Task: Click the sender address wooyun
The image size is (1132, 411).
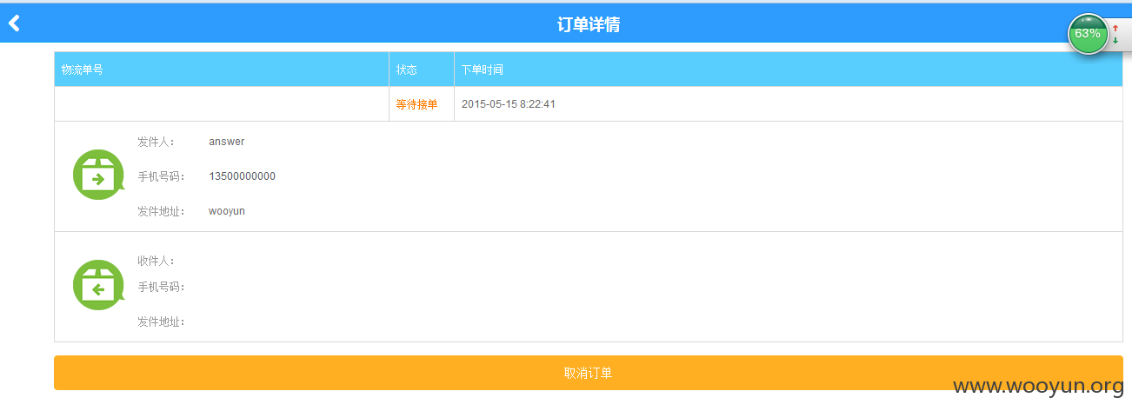Action: [x=227, y=211]
